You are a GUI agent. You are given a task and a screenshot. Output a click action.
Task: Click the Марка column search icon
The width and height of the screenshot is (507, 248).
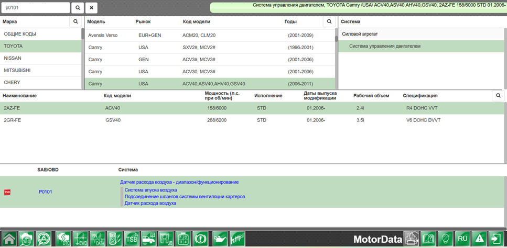pos(75,21)
